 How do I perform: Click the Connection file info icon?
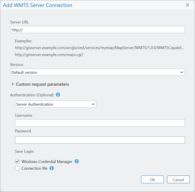point(52,168)
